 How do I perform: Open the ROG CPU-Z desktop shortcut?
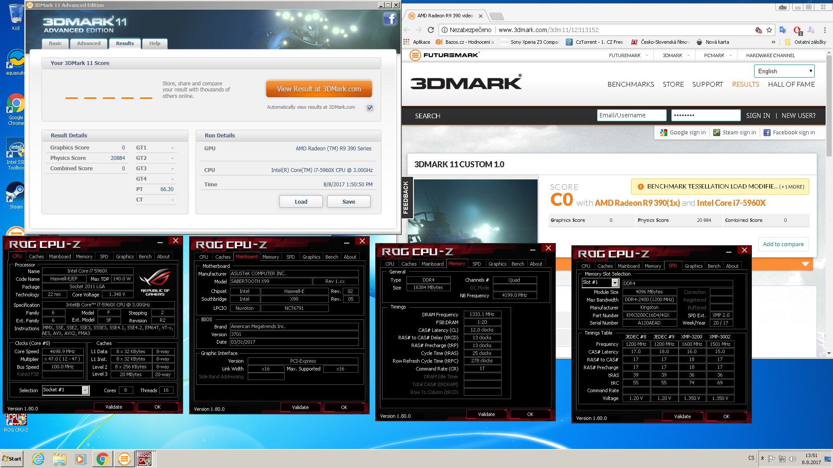click(x=16, y=422)
